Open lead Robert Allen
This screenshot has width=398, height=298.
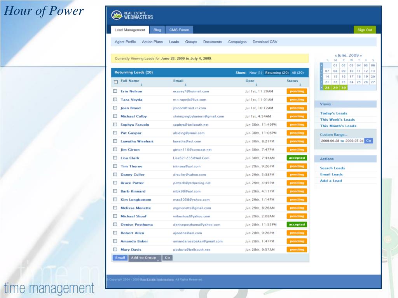[132, 233]
